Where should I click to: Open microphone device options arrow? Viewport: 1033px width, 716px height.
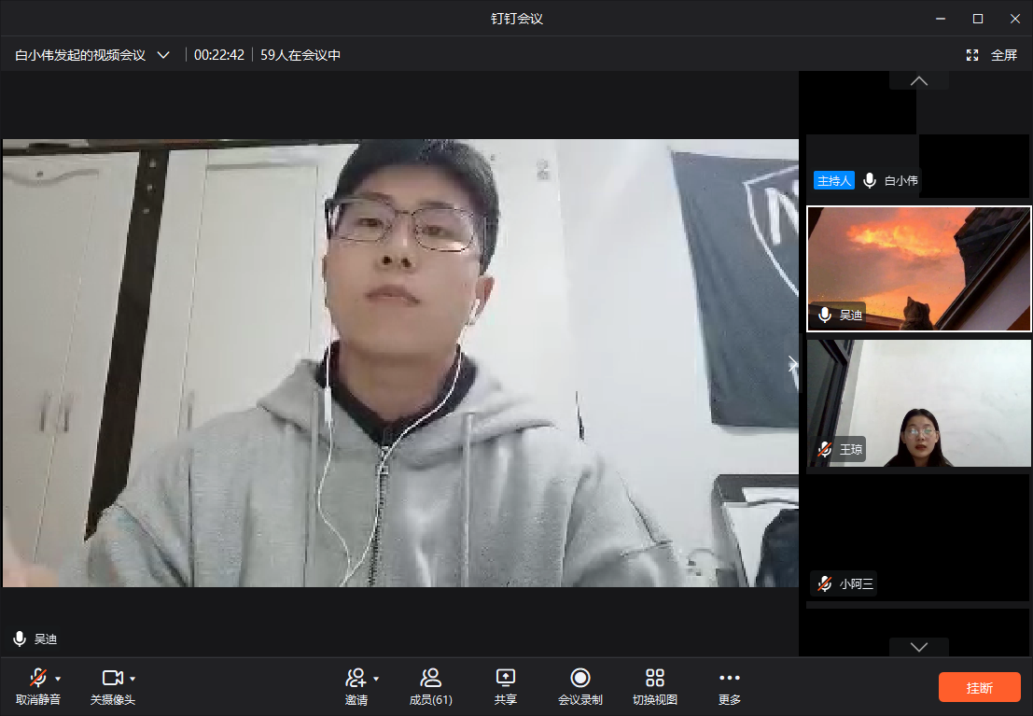click(x=58, y=679)
